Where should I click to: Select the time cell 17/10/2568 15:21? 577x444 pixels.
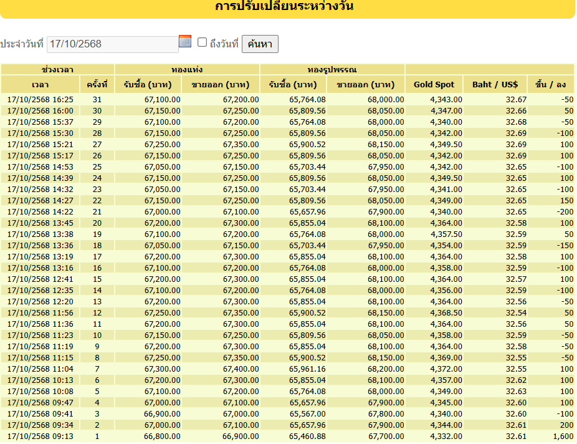(x=40, y=145)
